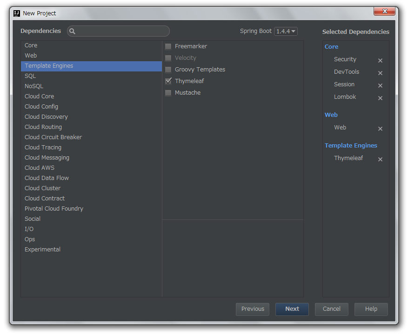
Task: Remove Session from selected dependencies
Action: point(380,85)
